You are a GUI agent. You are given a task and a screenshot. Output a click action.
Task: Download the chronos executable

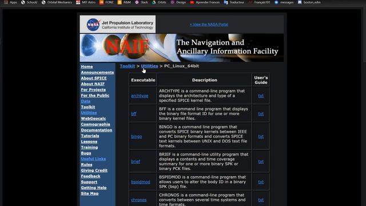pos(139,200)
